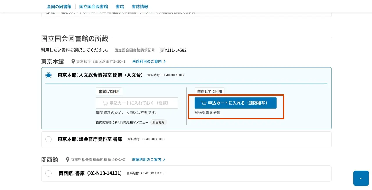Screen dimensions: 372x190
Task: Click the 来館して利用 label
Action: click(109, 92)
